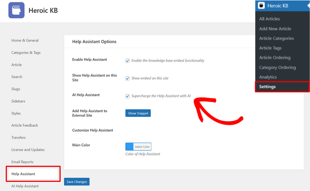Select the Help Assistant sidebar tab

click(23, 174)
